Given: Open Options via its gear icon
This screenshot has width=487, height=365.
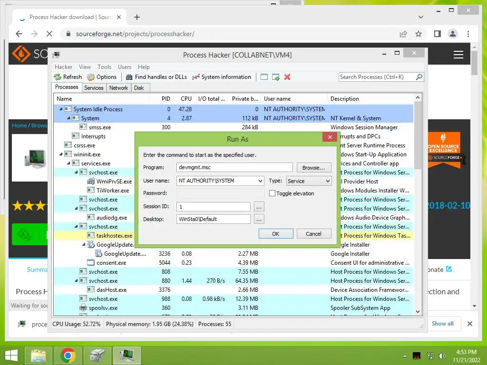Looking at the screenshot, I should [91, 77].
